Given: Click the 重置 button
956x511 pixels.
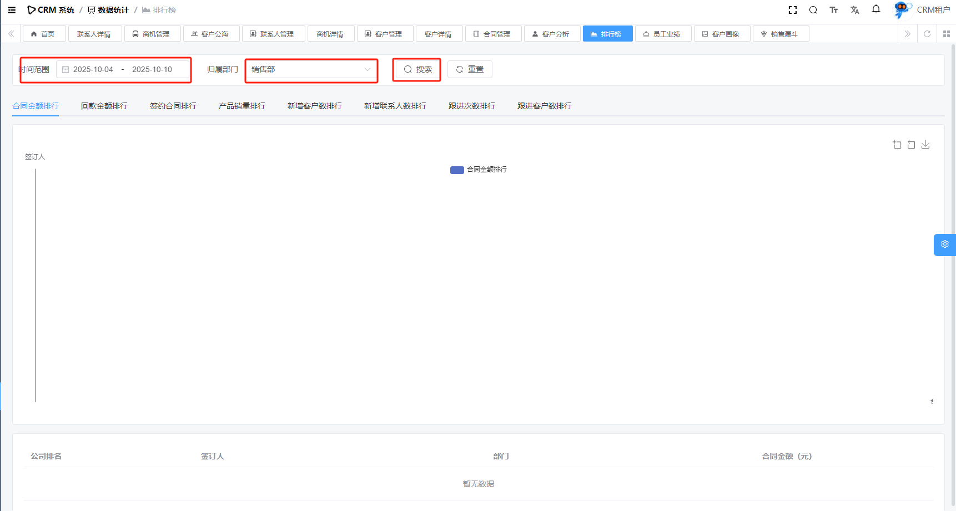Looking at the screenshot, I should [x=470, y=70].
